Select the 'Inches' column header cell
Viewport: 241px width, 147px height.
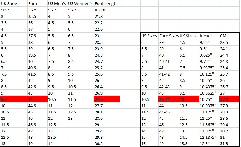209,36
